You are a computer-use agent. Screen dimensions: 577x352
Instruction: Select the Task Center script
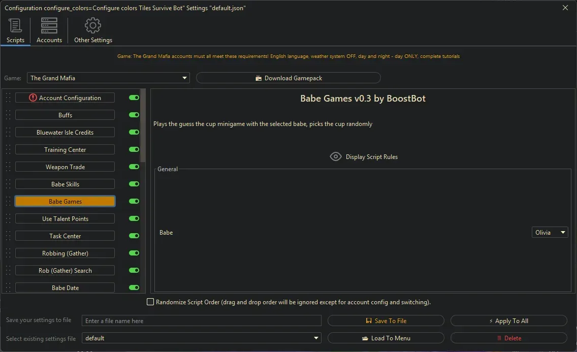pos(65,236)
